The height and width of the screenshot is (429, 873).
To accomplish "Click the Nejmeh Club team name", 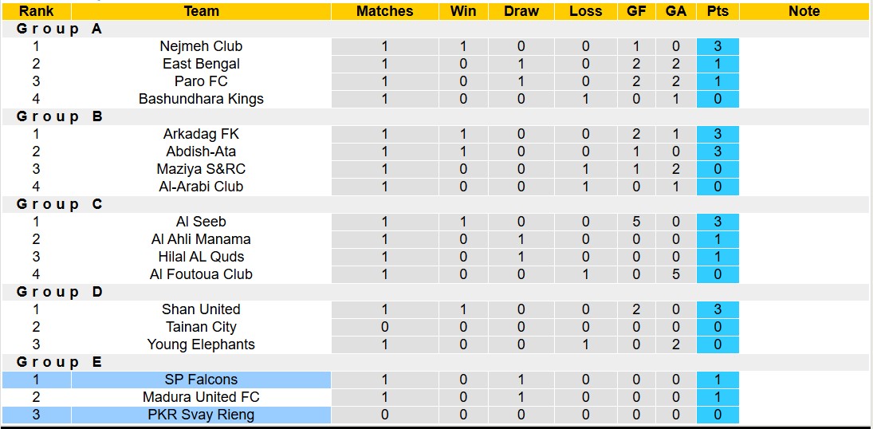I will click(x=201, y=46).
